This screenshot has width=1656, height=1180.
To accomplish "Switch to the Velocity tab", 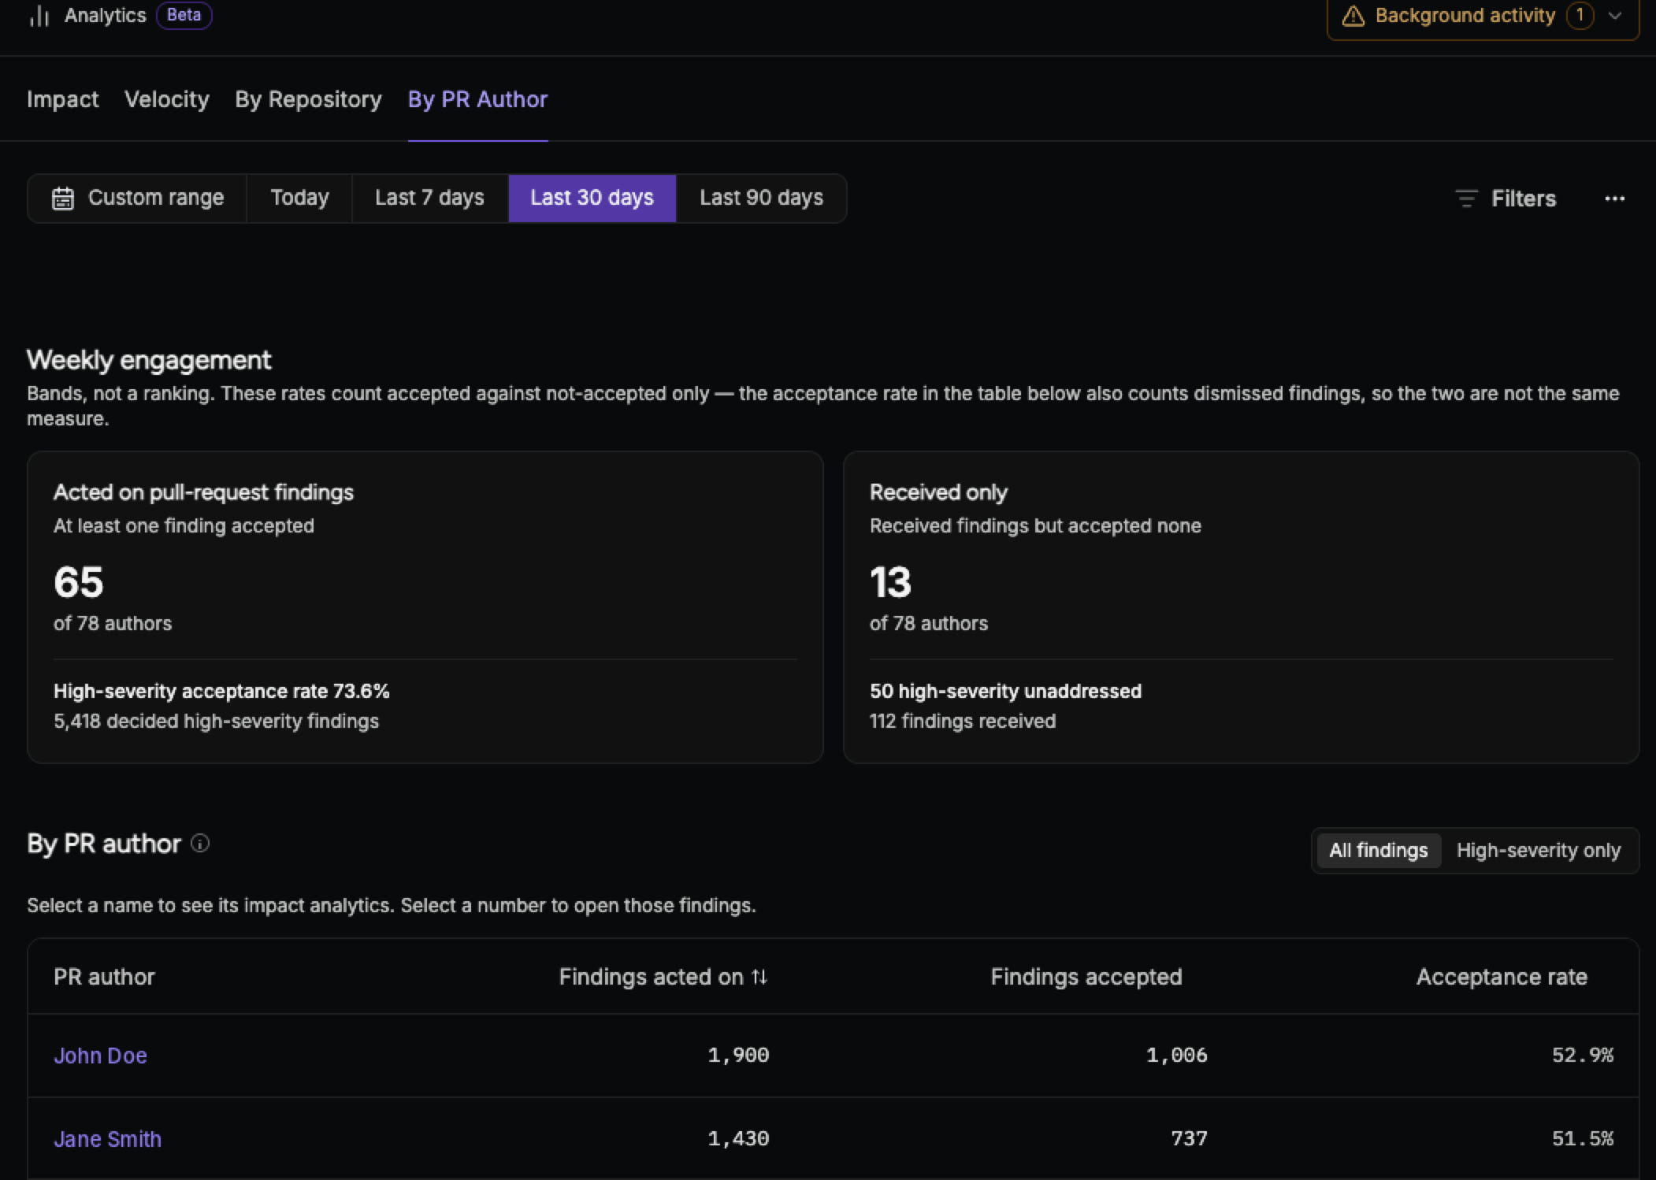I will pyautogui.click(x=167, y=99).
